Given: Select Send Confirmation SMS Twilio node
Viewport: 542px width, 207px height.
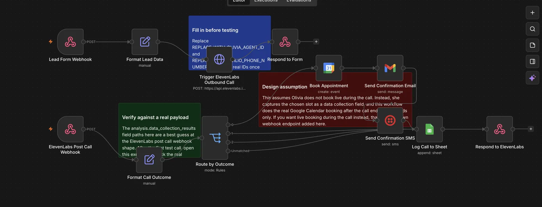Looking at the screenshot, I should pos(390,121).
